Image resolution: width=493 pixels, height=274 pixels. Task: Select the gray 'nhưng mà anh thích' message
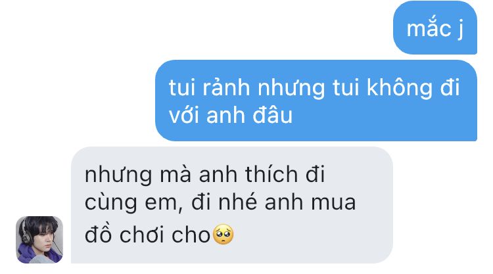point(232,205)
